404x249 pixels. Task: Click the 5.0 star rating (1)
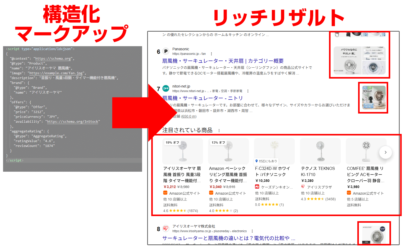(269, 205)
